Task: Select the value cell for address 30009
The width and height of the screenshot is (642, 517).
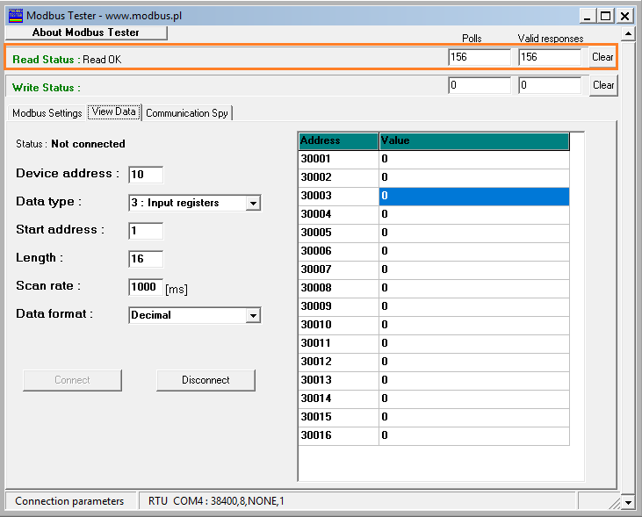Action: tap(474, 307)
